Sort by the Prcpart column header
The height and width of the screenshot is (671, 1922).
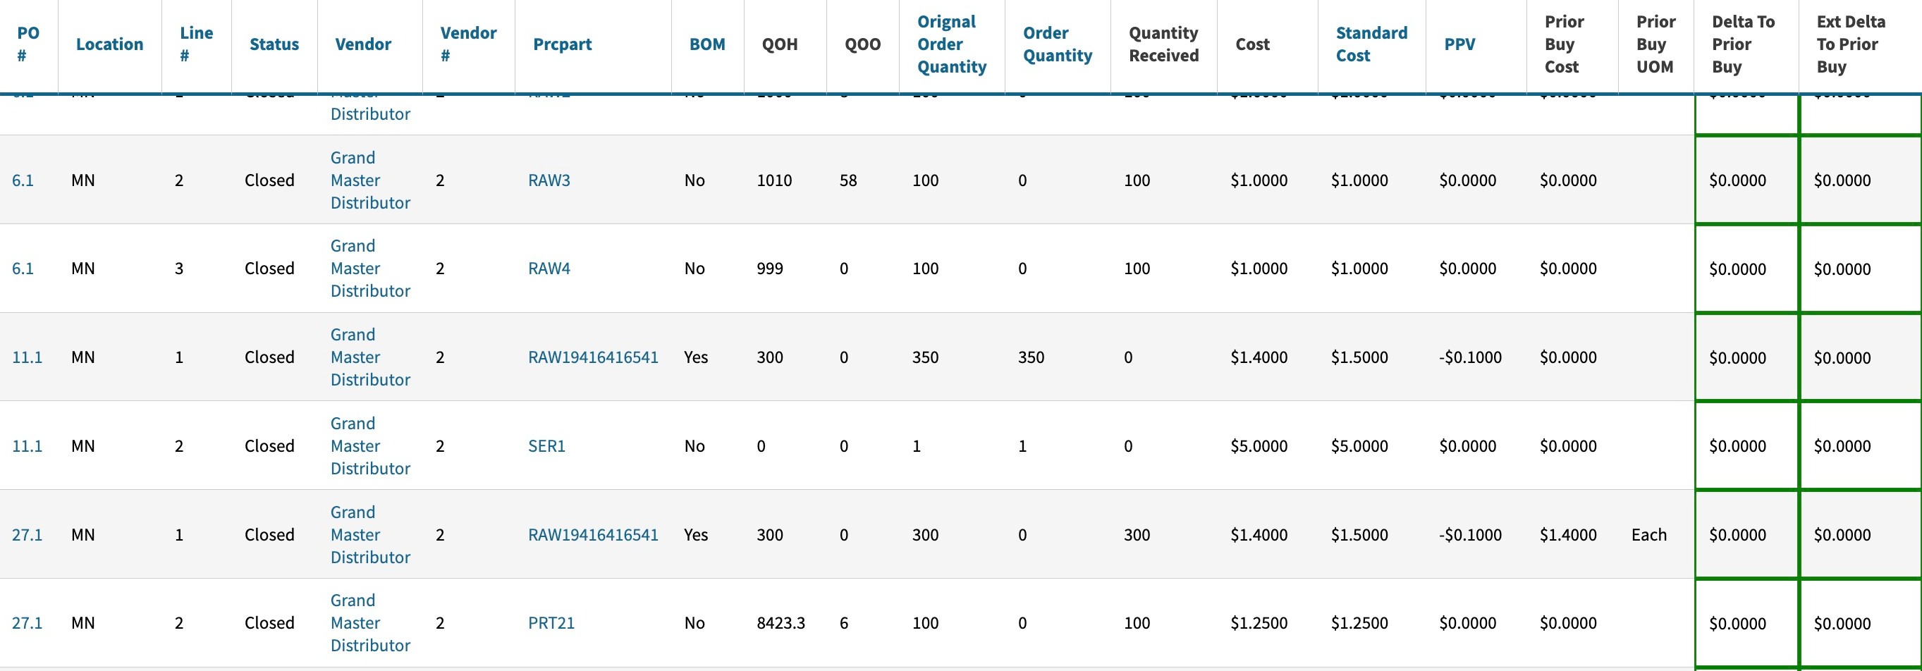pos(562,44)
